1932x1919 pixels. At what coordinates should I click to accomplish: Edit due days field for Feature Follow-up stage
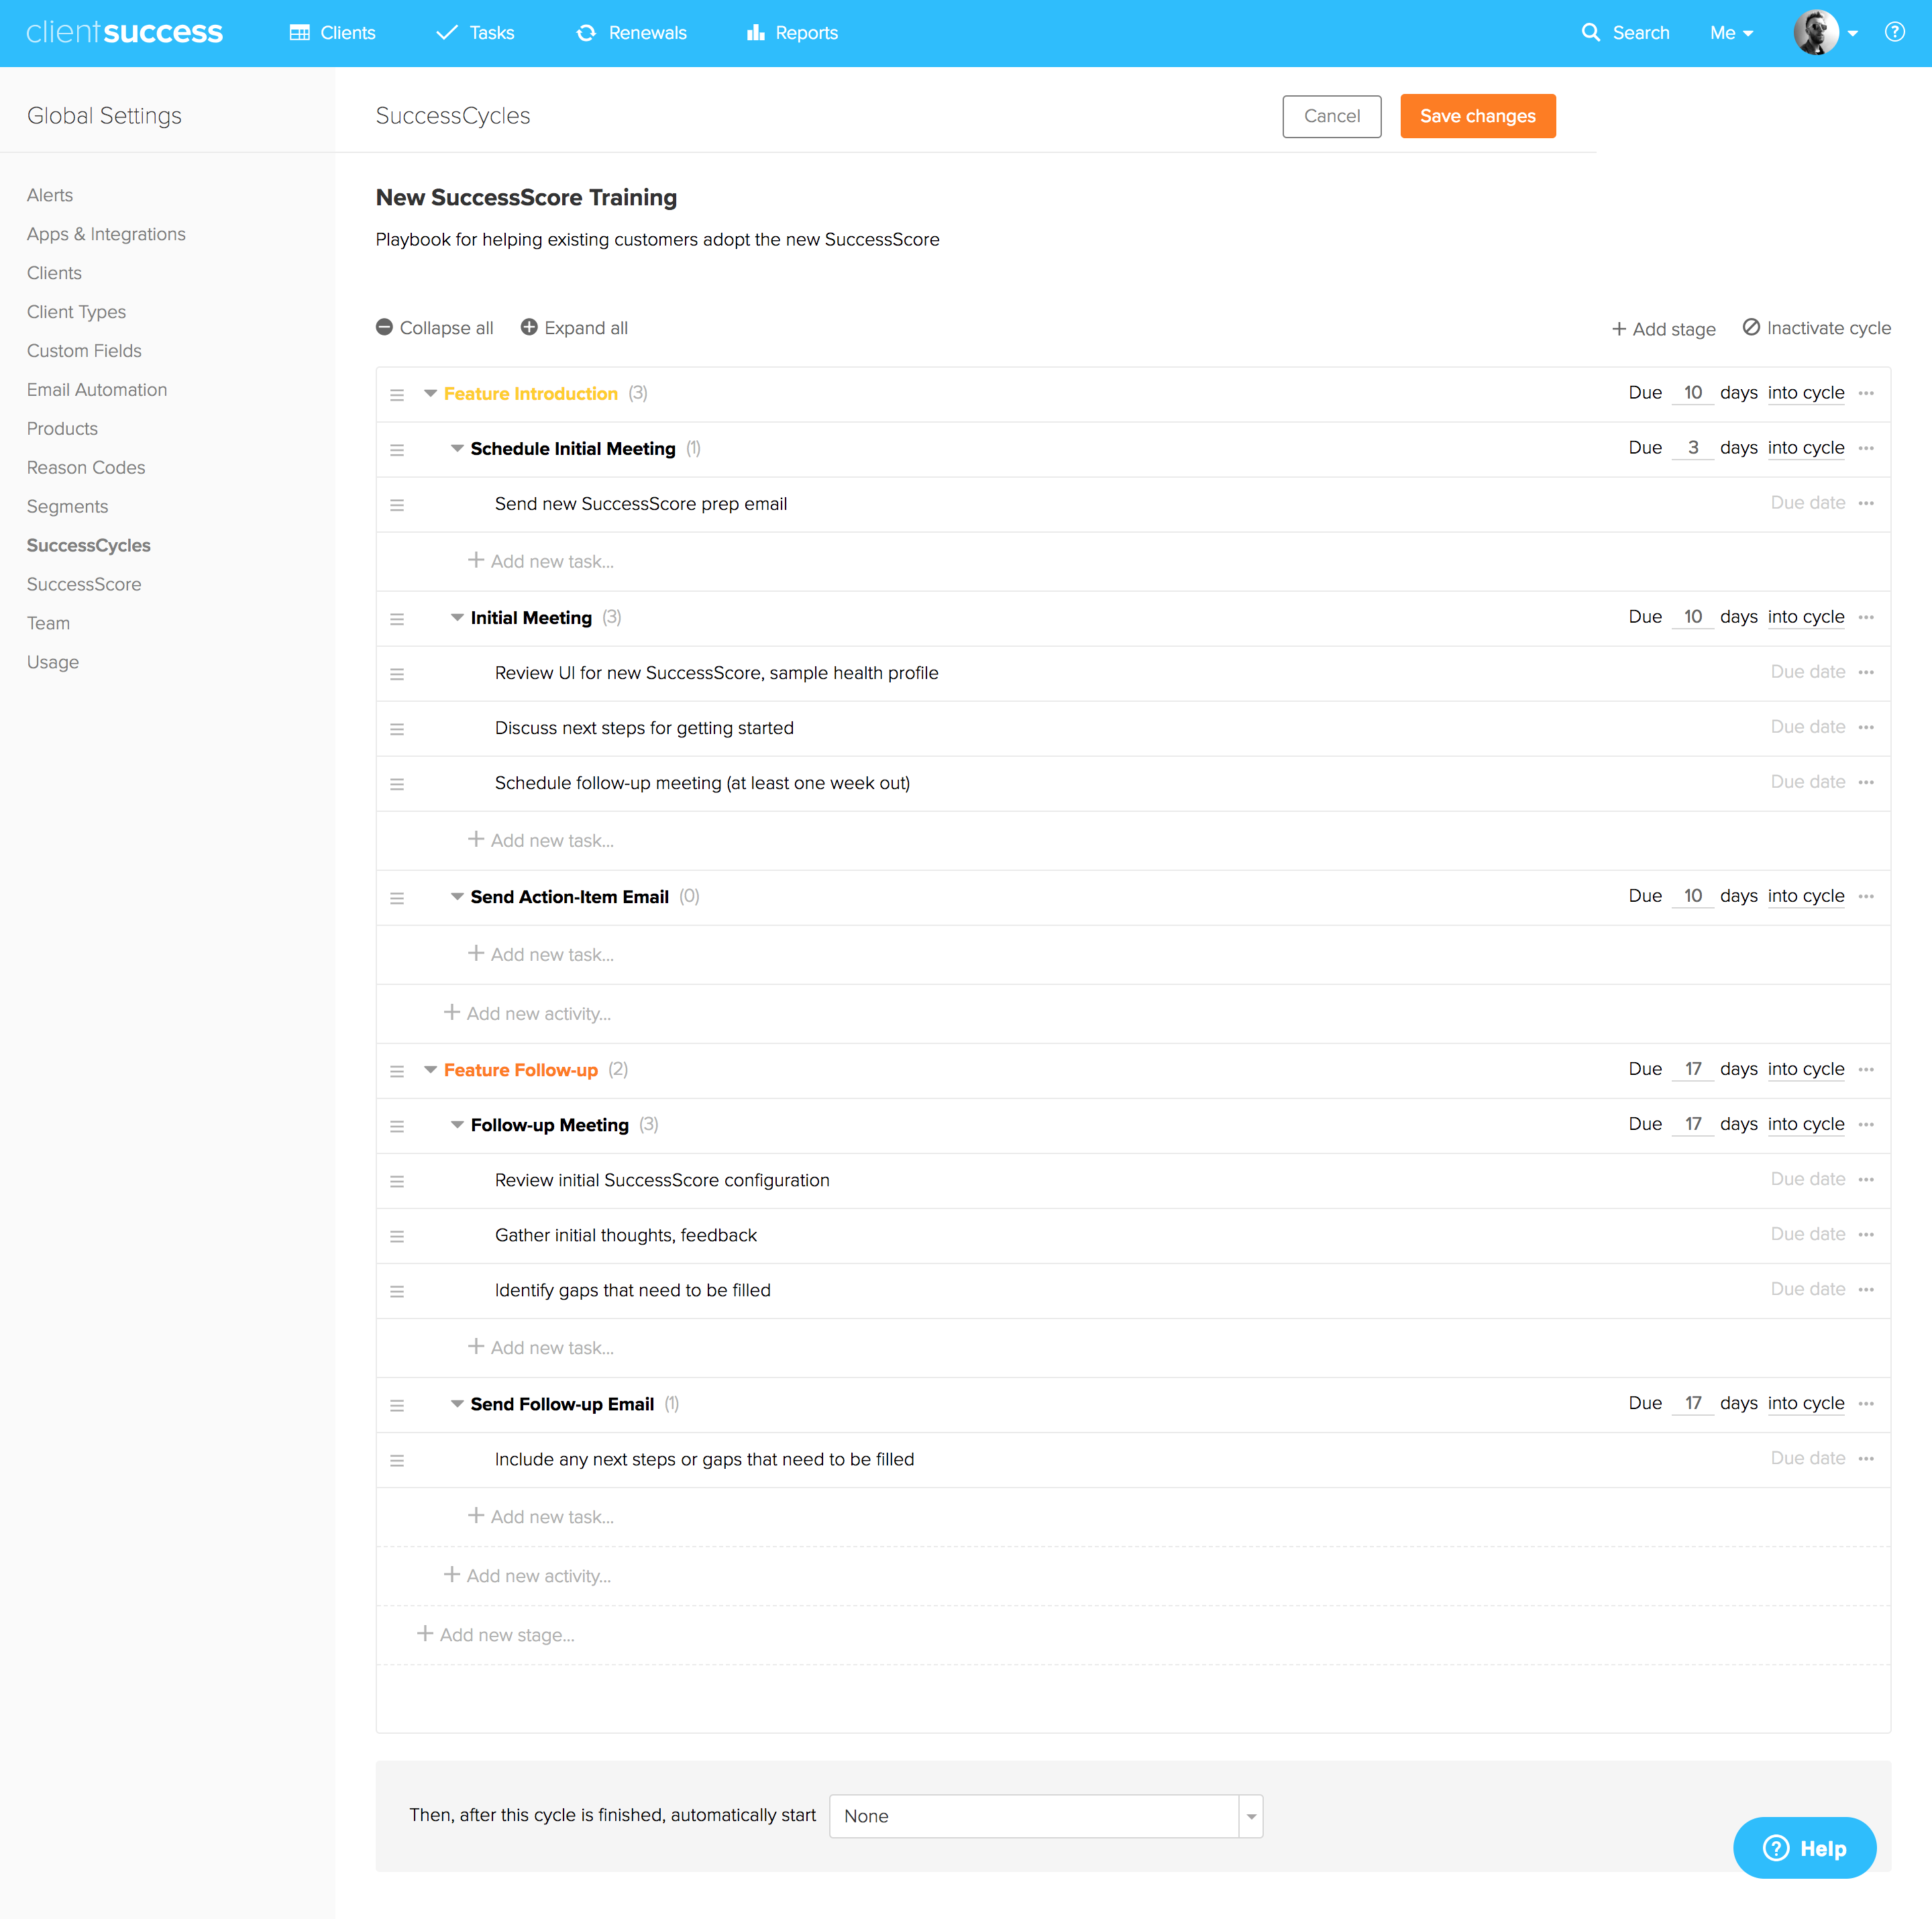[x=1692, y=1069]
